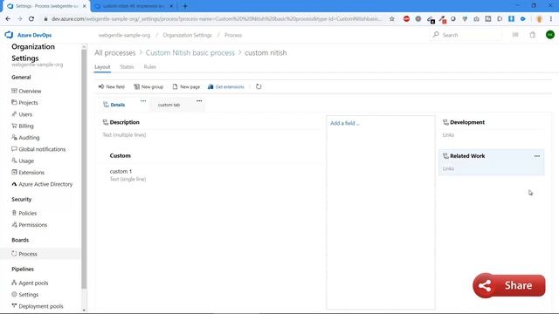Switch to the Rules tab
Viewport: 559px width, 314px height.
coord(149,67)
